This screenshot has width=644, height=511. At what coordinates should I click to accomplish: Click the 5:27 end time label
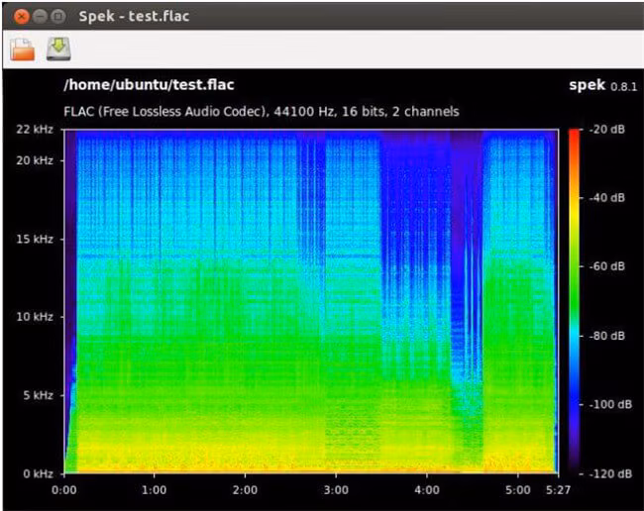click(x=558, y=490)
